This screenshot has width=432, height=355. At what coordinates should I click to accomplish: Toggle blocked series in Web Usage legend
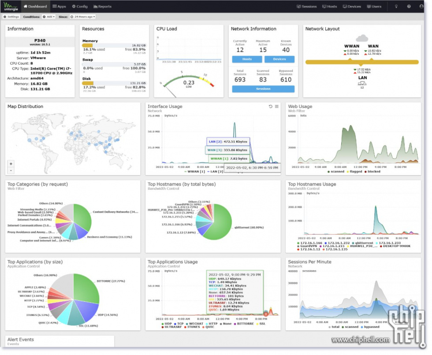click(372, 172)
